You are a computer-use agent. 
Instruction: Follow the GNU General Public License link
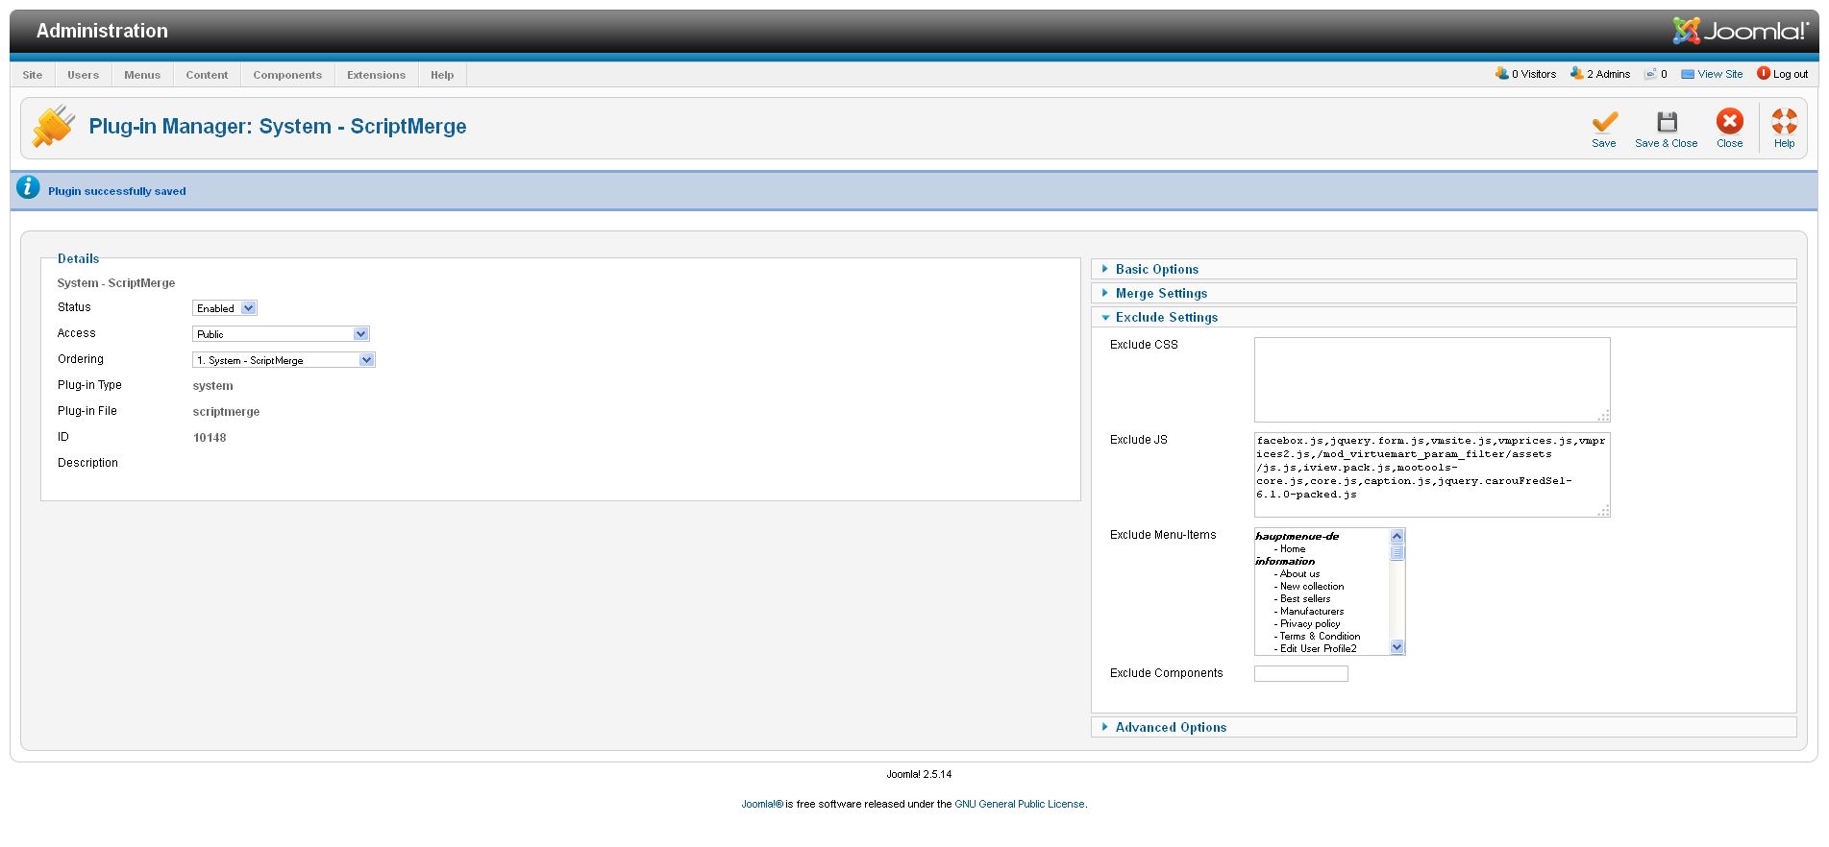(1019, 805)
